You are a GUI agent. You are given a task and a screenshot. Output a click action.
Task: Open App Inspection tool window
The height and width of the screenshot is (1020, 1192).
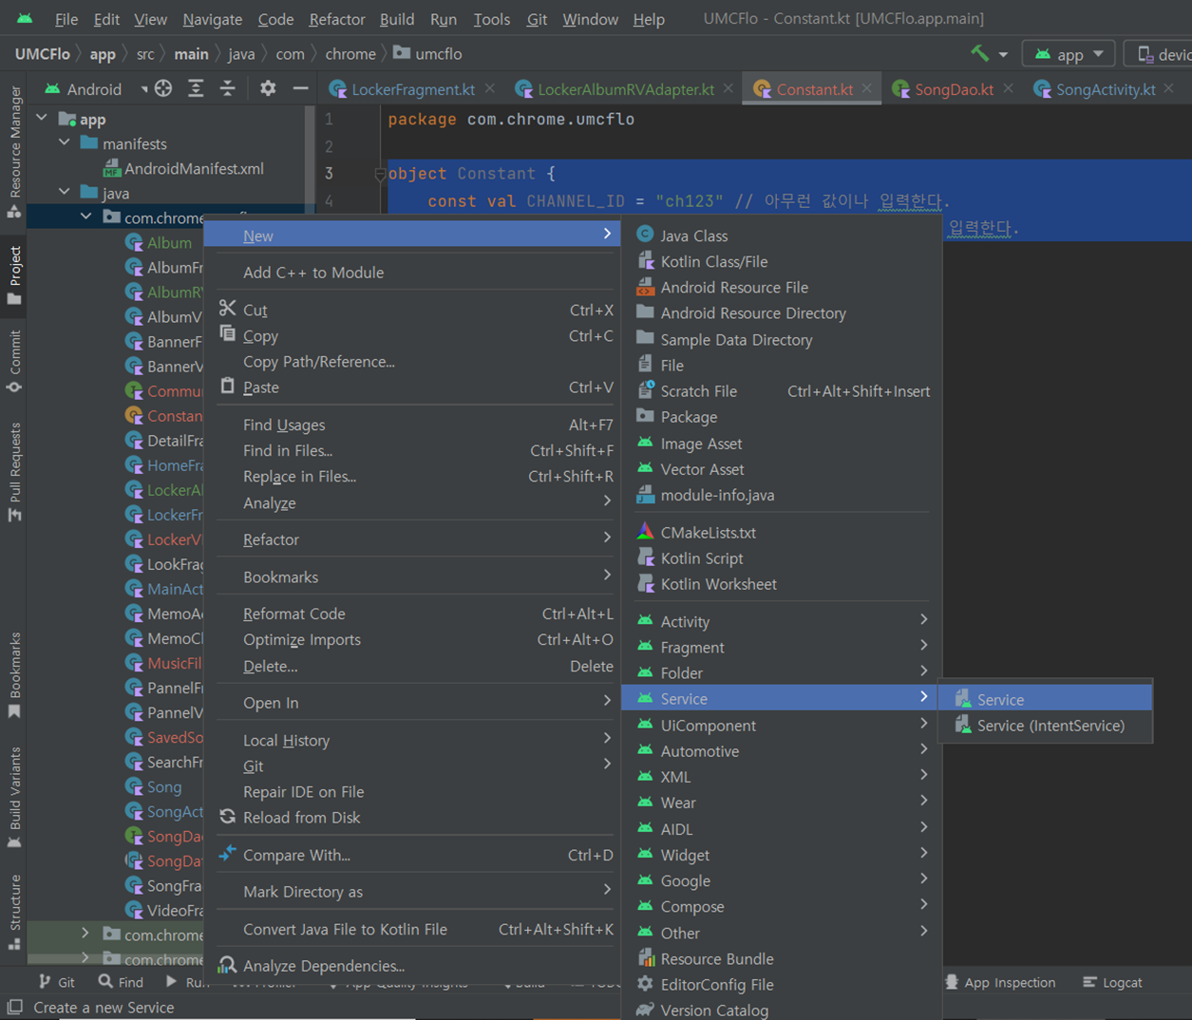1000,982
